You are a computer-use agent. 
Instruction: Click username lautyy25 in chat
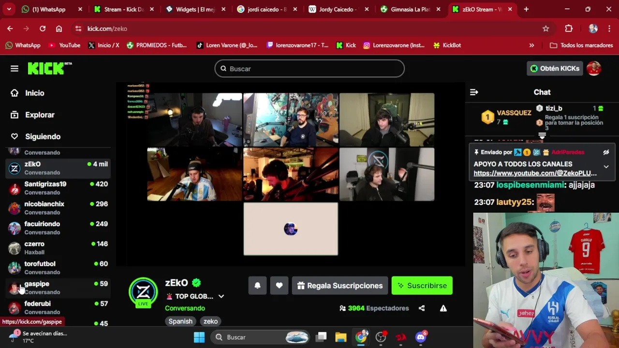pos(515,203)
